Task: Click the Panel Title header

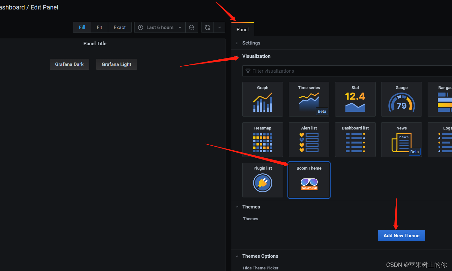Action: [95, 44]
